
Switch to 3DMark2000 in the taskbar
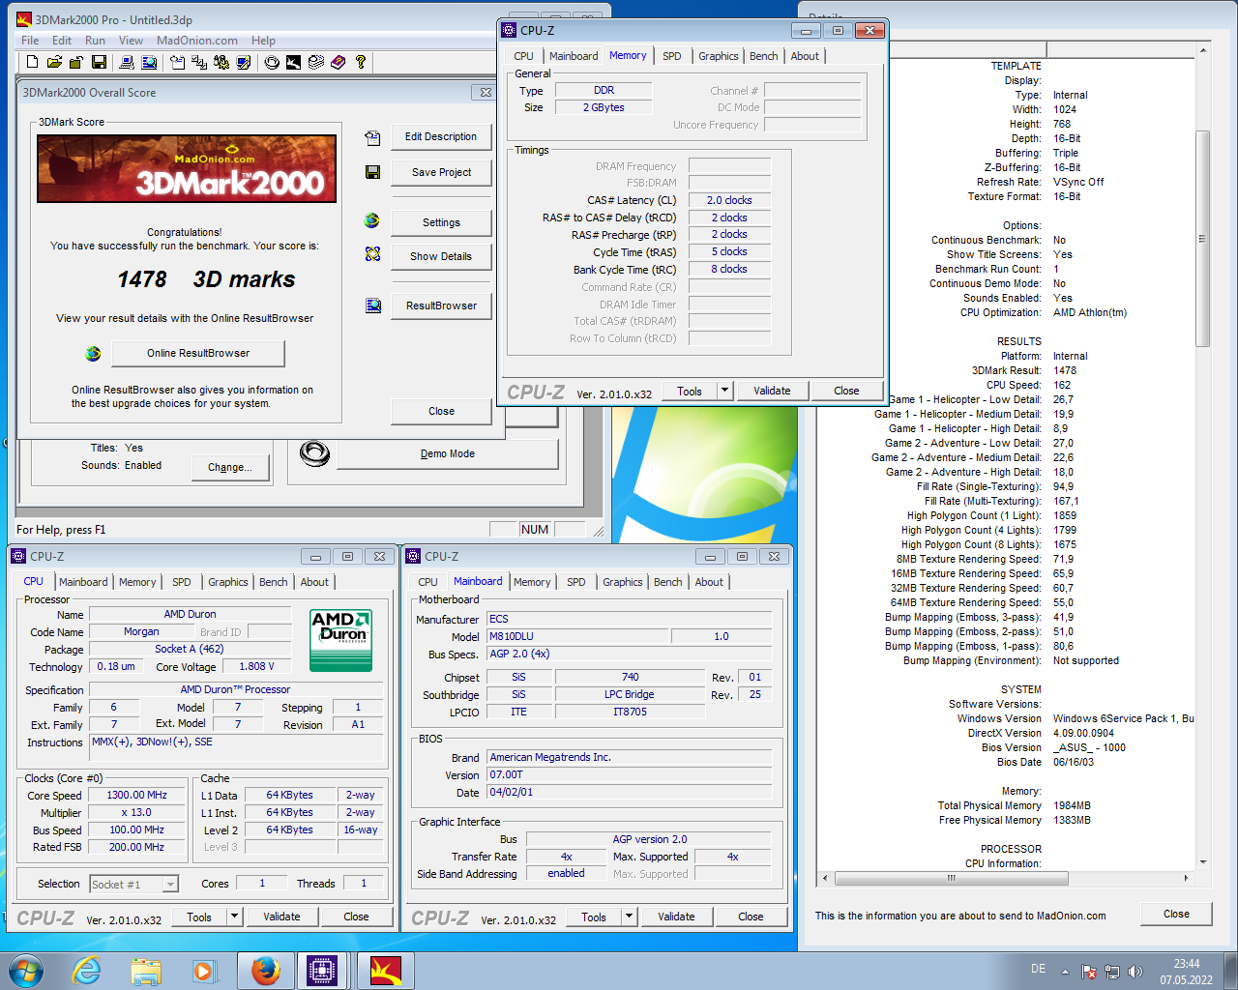385,970
